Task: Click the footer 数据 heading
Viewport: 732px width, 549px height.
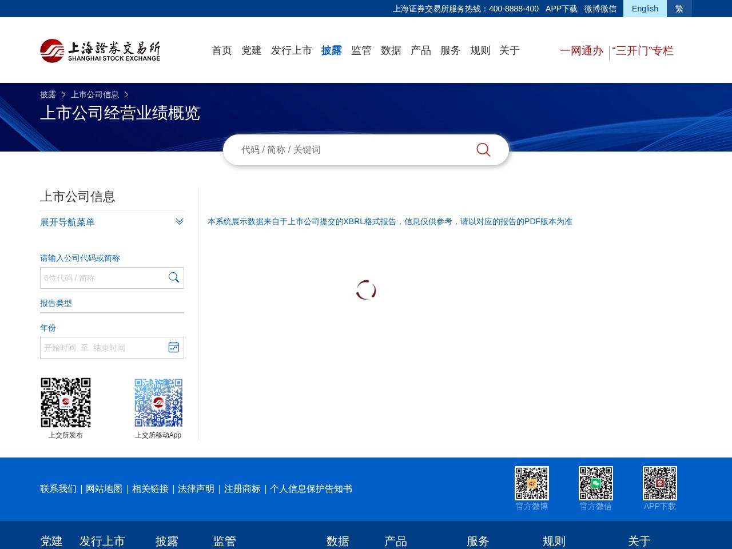Action: coord(338,541)
